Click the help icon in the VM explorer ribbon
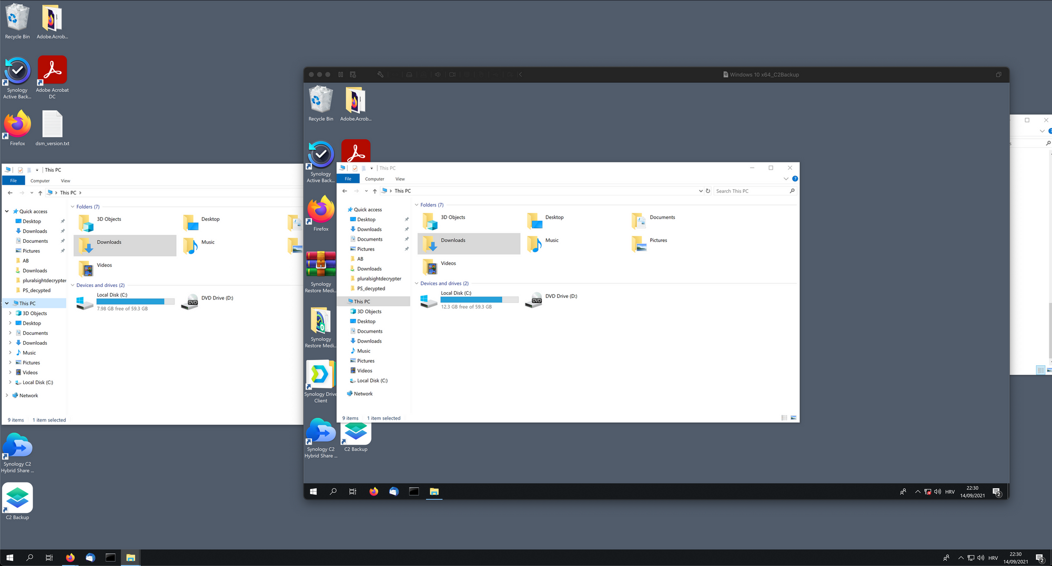Screen dimensions: 1052x566 point(795,179)
